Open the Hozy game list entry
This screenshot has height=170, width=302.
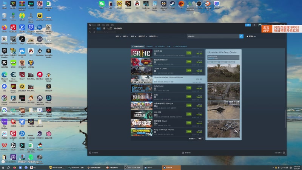[x=167, y=123]
